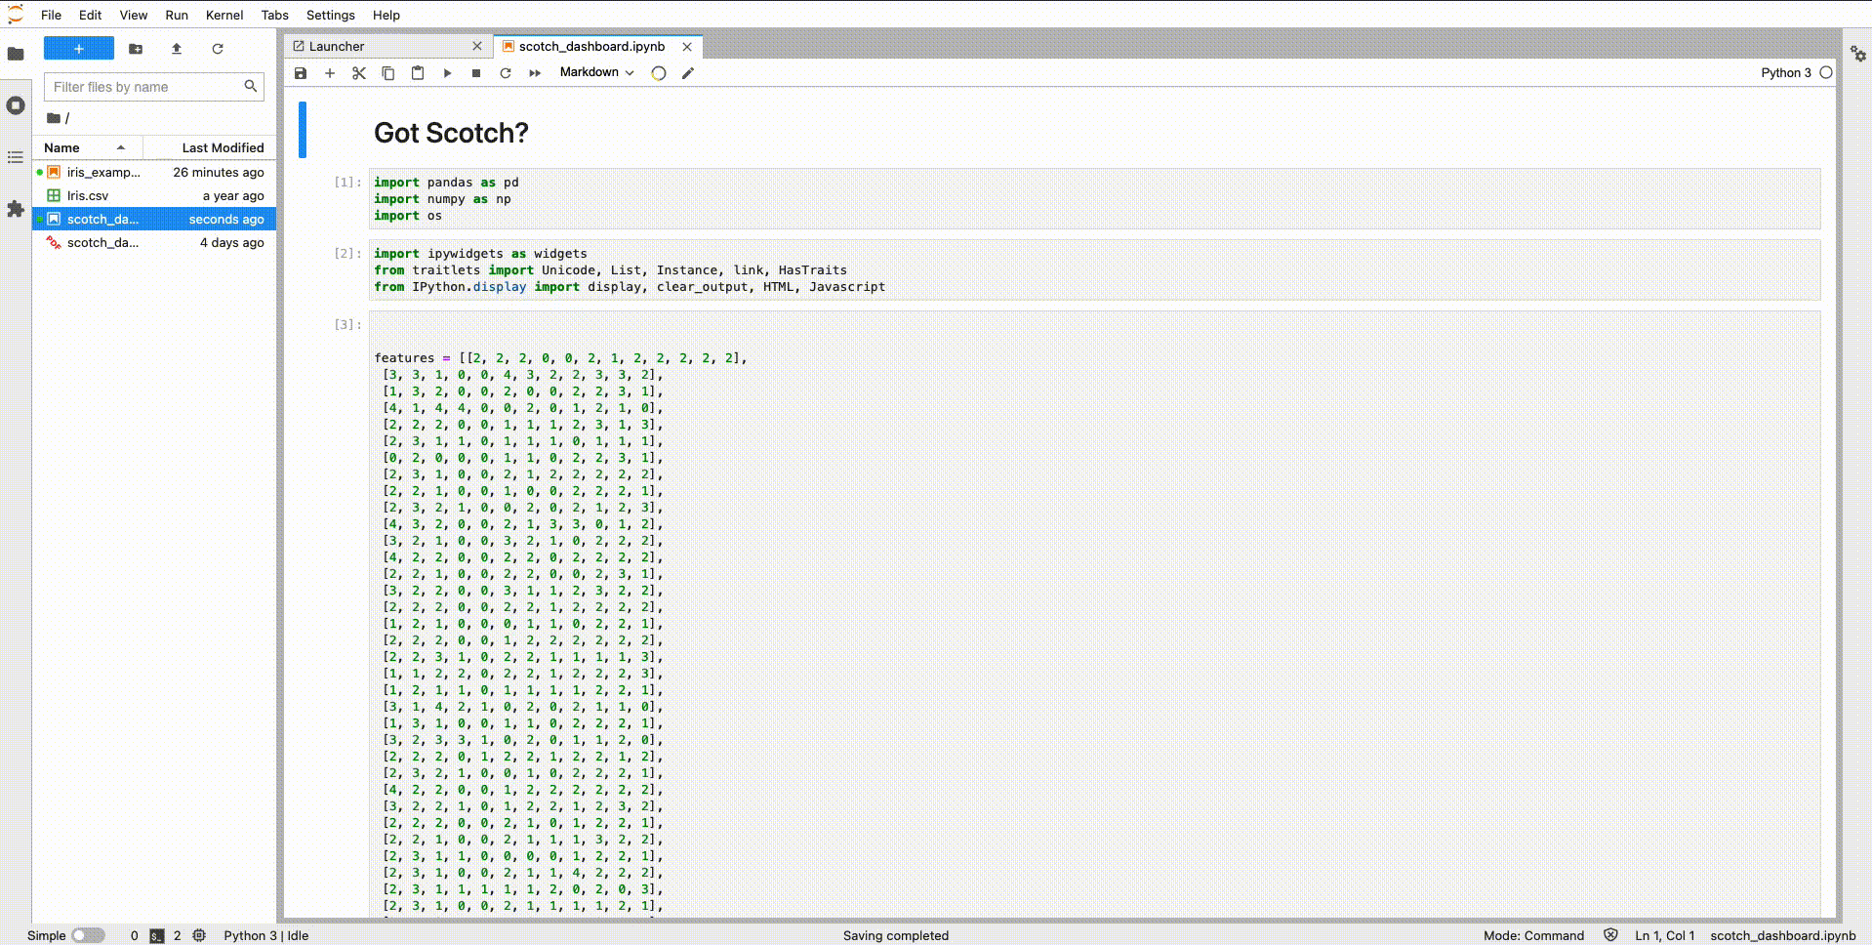Paste a cell from clipboard
This screenshot has width=1872, height=945.
click(x=418, y=73)
